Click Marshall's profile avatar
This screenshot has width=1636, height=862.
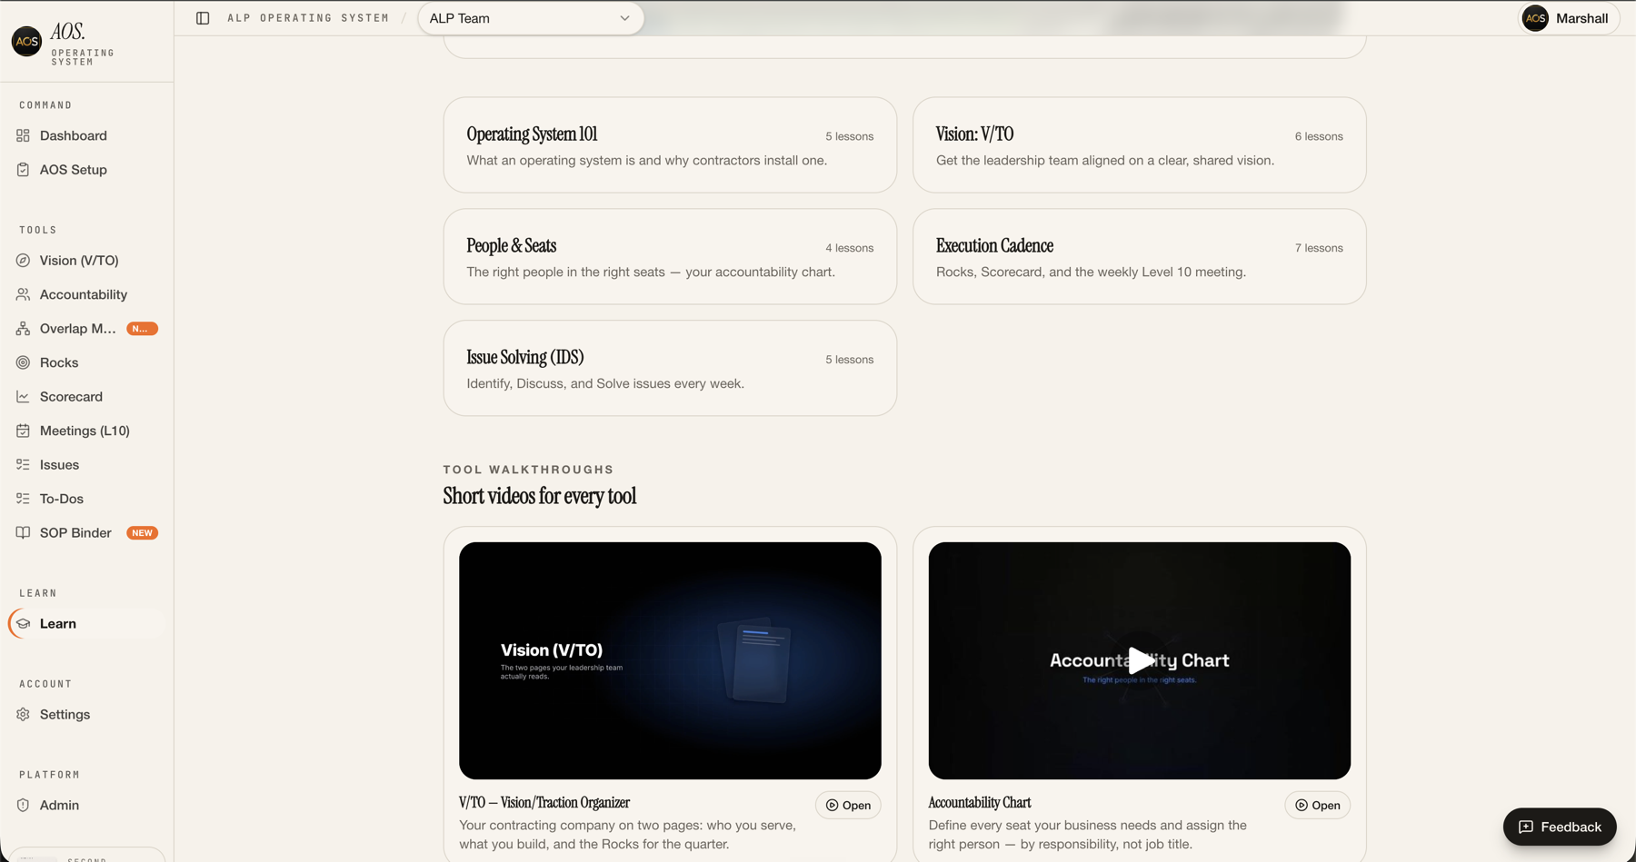(1535, 18)
